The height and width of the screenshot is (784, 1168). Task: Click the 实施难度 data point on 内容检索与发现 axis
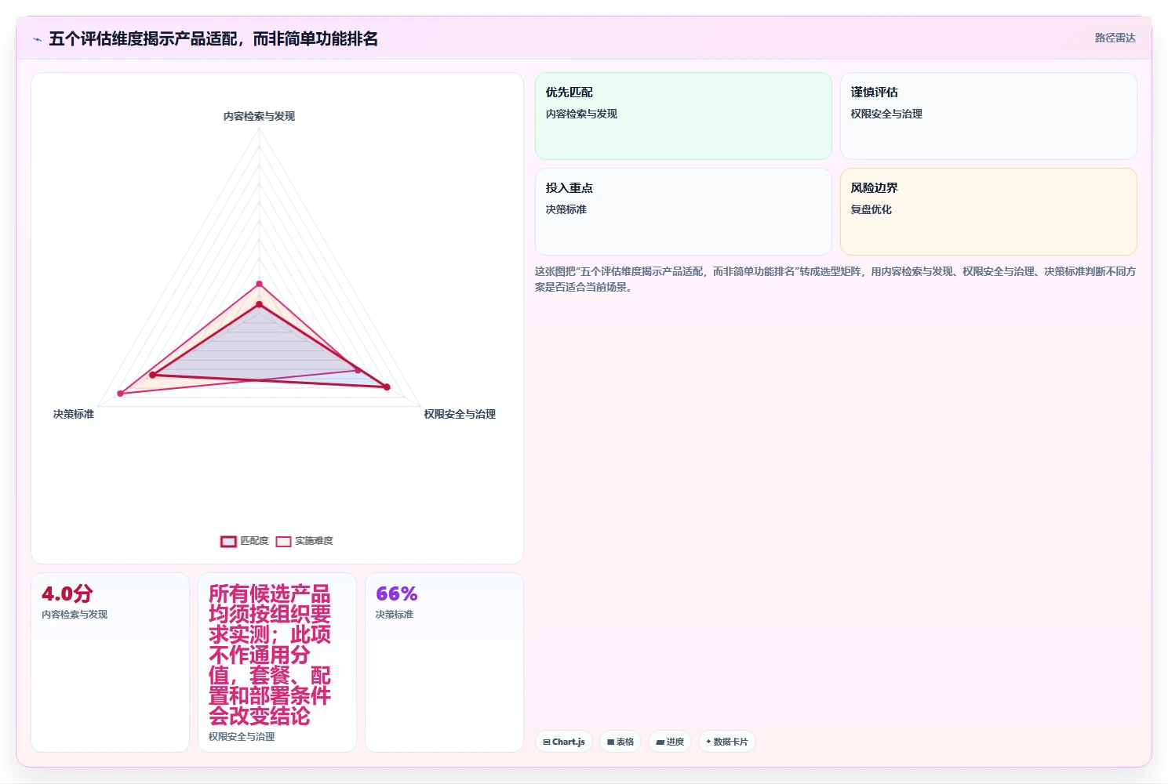coord(259,284)
